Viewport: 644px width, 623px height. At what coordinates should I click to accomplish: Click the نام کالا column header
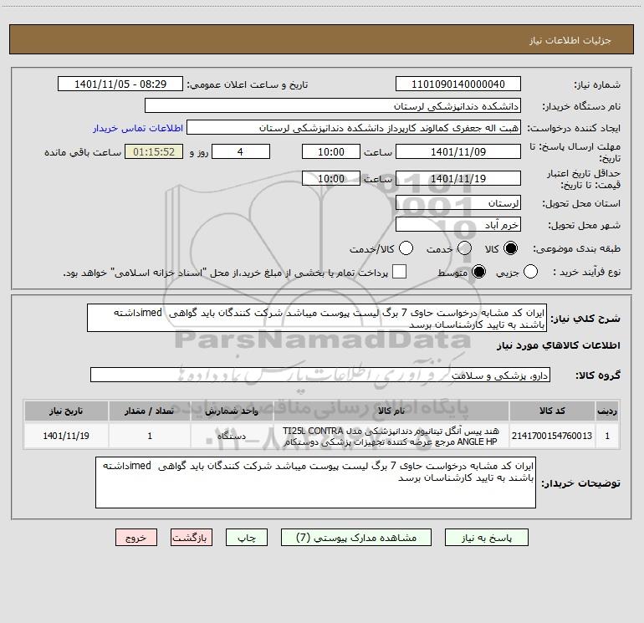391,411
